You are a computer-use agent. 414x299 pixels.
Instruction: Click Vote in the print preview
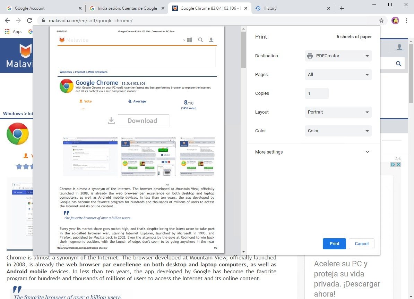(86, 101)
